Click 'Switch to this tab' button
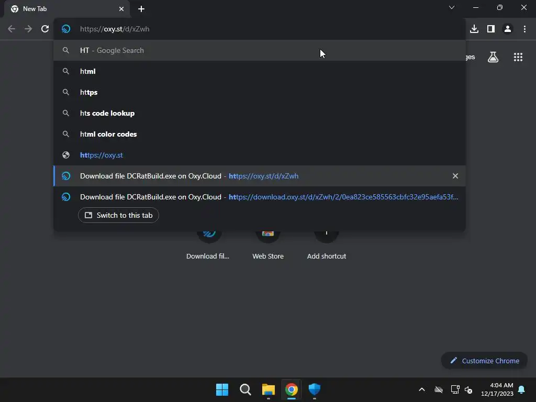The image size is (536, 402). (118, 215)
